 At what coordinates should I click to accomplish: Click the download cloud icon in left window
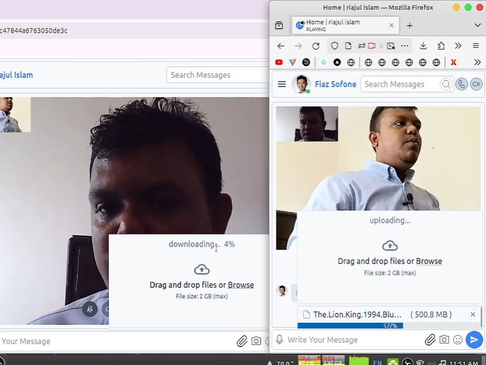202,269
